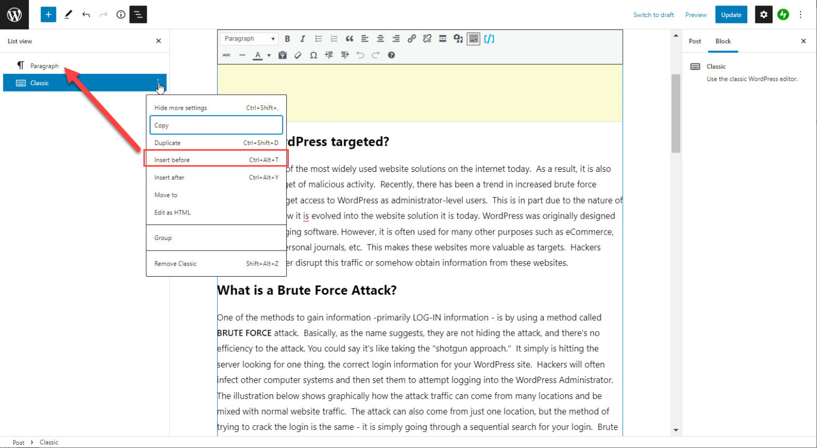Image resolution: width=817 pixels, height=448 pixels.
Task: Click the Clear formatting eraser icon
Action: pyautogui.click(x=298, y=55)
